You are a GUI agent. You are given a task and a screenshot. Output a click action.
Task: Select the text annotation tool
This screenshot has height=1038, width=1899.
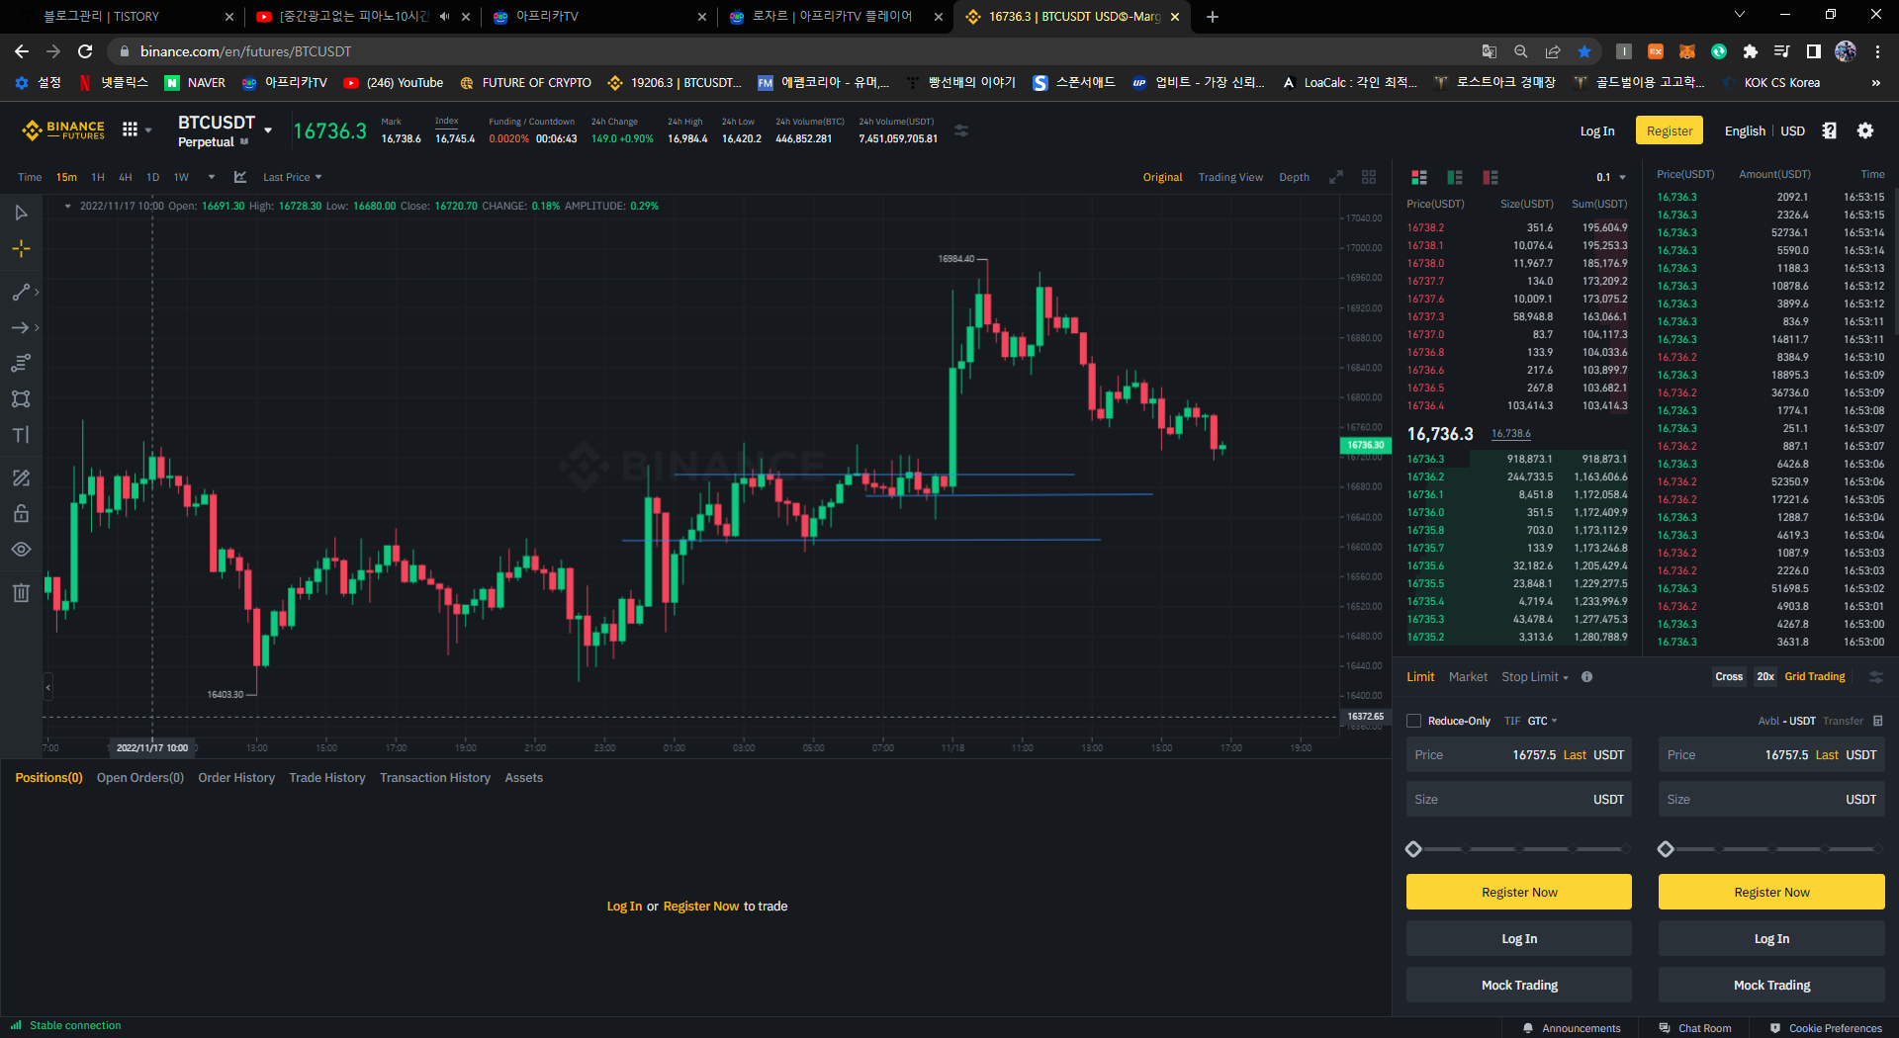pos(21,435)
